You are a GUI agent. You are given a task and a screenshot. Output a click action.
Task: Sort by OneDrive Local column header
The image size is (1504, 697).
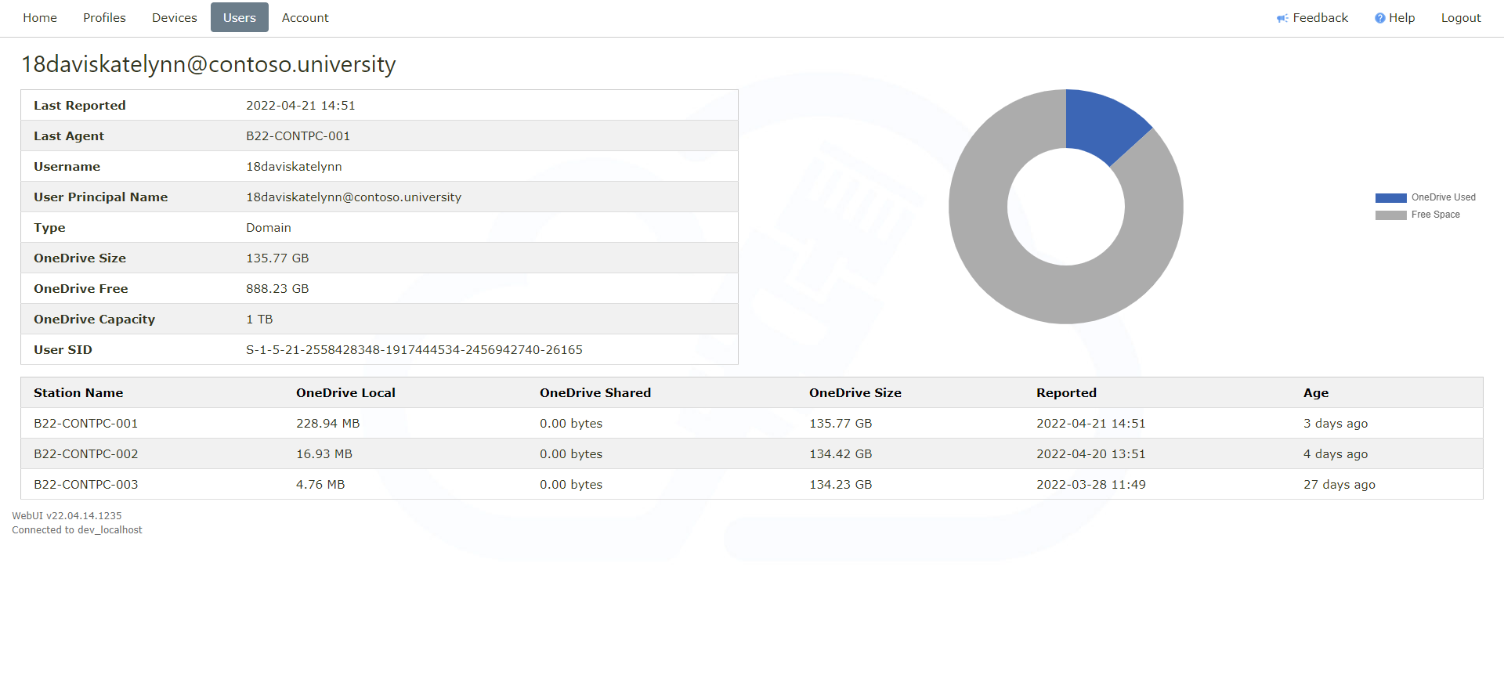pos(345,393)
